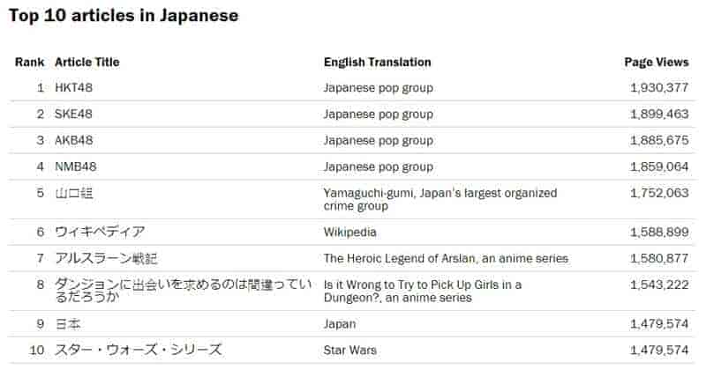The image size is (706, 377).
Task: Select the Wikipedia English translation text
Action: click(349, 233)
